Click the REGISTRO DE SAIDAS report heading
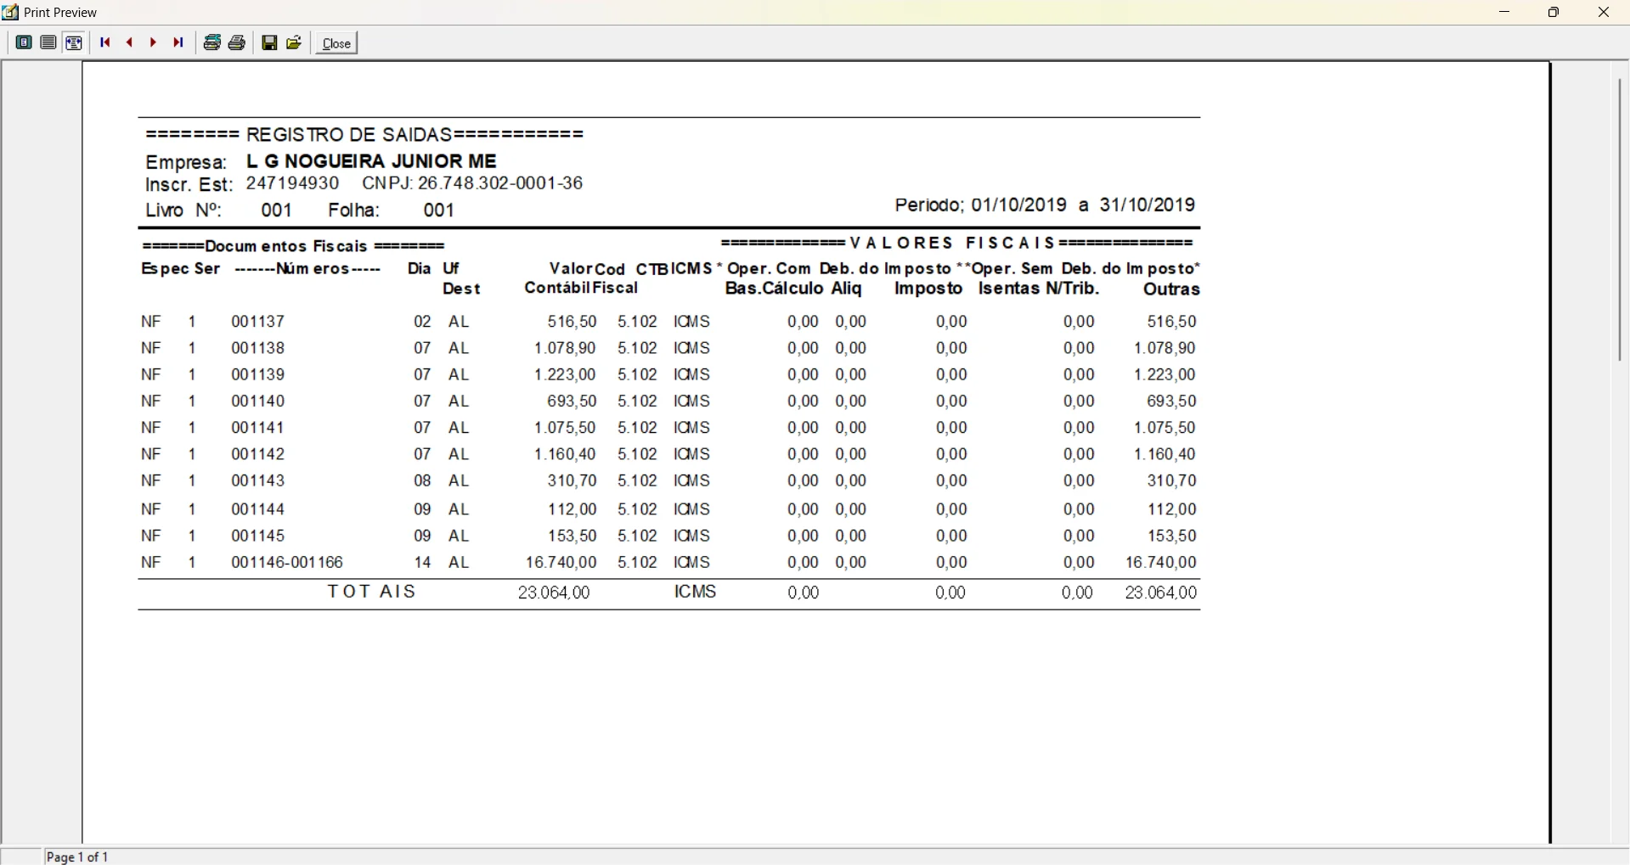The width and height of the screenshot is (1630, 865). click(x=365, y=135)
